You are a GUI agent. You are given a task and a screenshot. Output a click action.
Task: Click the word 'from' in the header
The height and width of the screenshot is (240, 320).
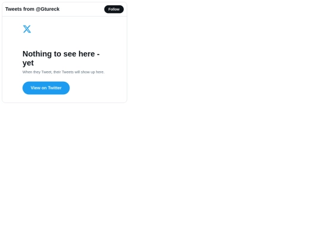[x=28, y=9]
